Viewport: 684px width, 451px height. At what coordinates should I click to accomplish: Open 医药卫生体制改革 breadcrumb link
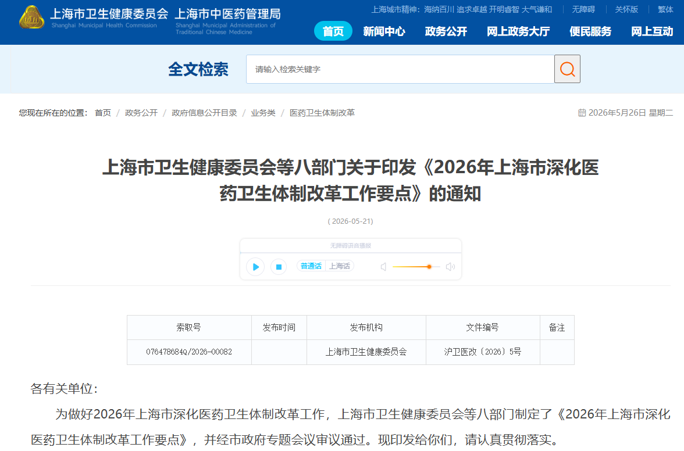point(322,113)
